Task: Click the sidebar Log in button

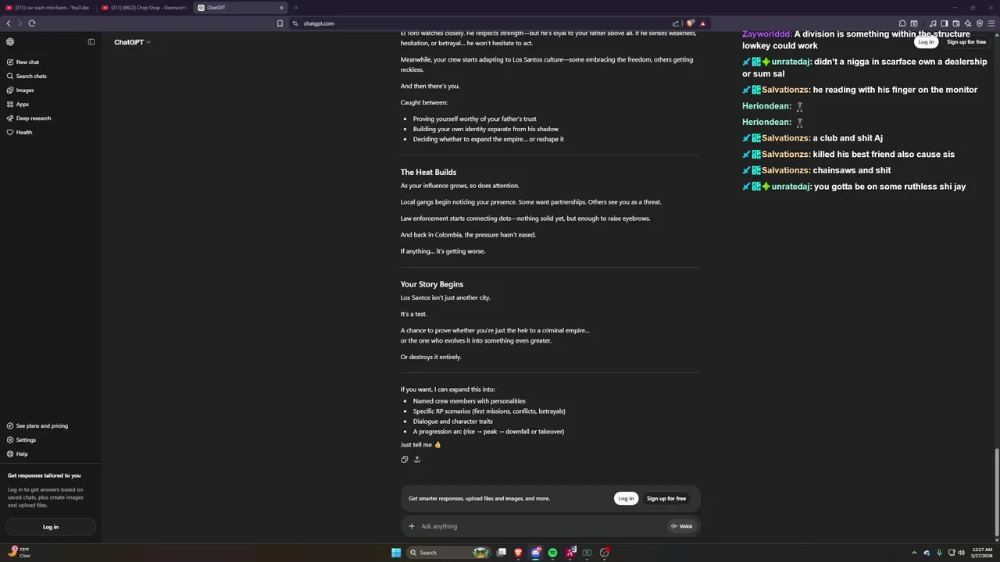Action: pos(51,527)
